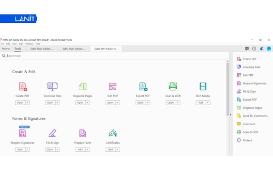Expand dropdown arrow under Scan & OCR
The height and width of the screenshot is (194, 273).
point(178,103)
